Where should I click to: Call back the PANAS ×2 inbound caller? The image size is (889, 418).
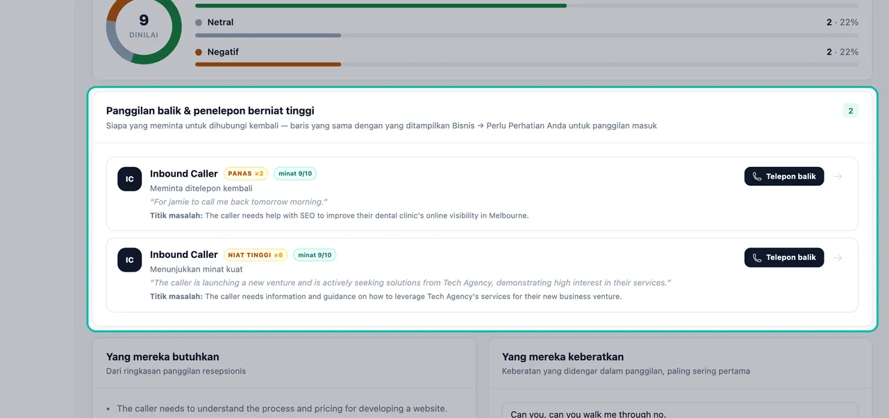click(784, 177)
